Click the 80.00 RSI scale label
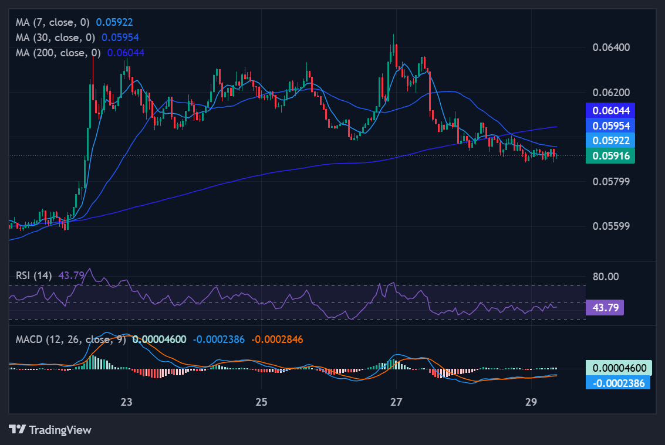The image size is (665, 445). [605, 276]
